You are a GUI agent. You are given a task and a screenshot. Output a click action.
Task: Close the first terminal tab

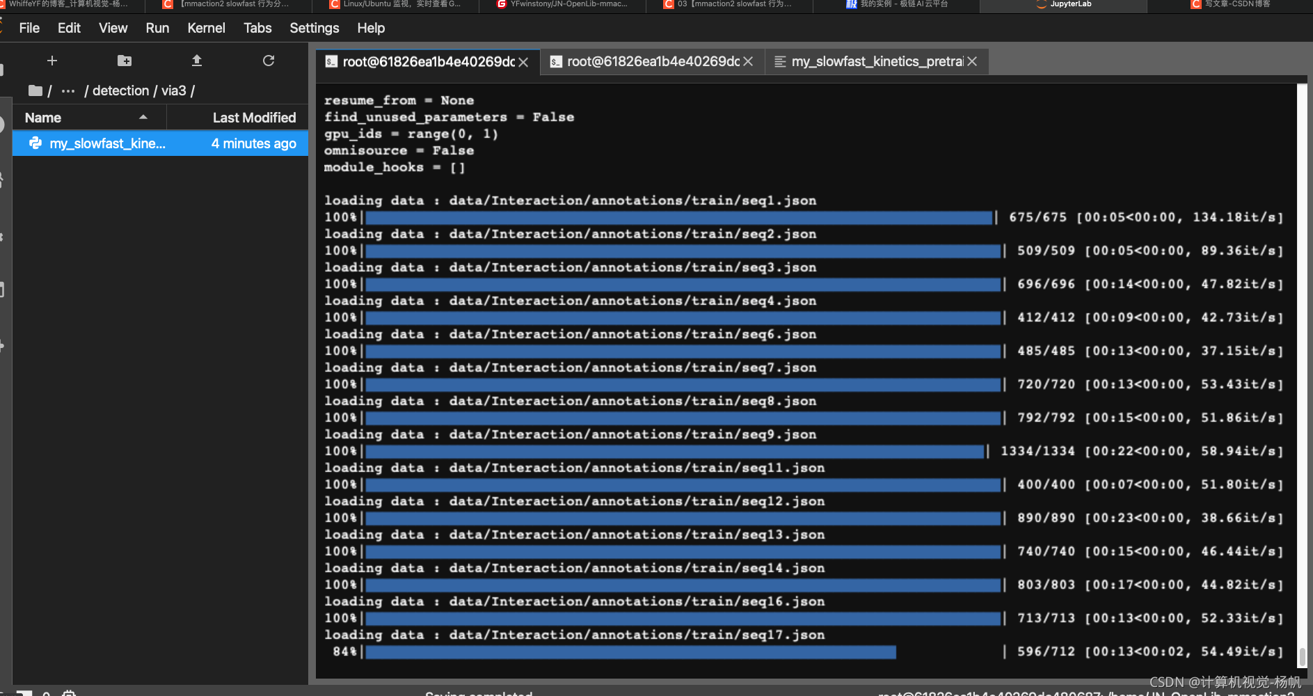point(523,62)
